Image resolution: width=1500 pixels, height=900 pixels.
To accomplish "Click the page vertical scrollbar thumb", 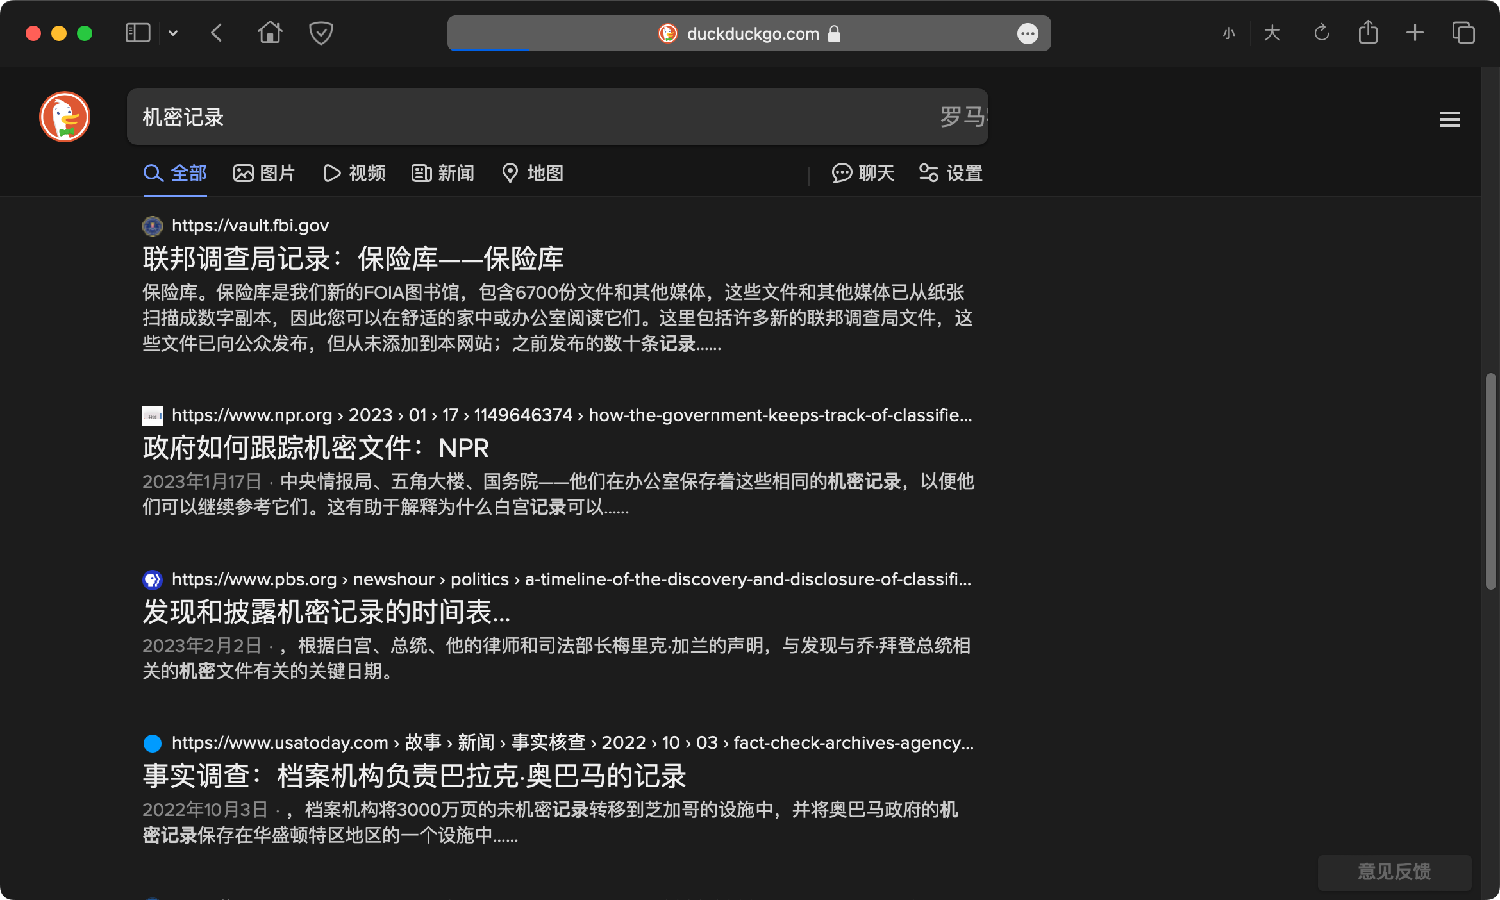I will tap(1490, 481).
